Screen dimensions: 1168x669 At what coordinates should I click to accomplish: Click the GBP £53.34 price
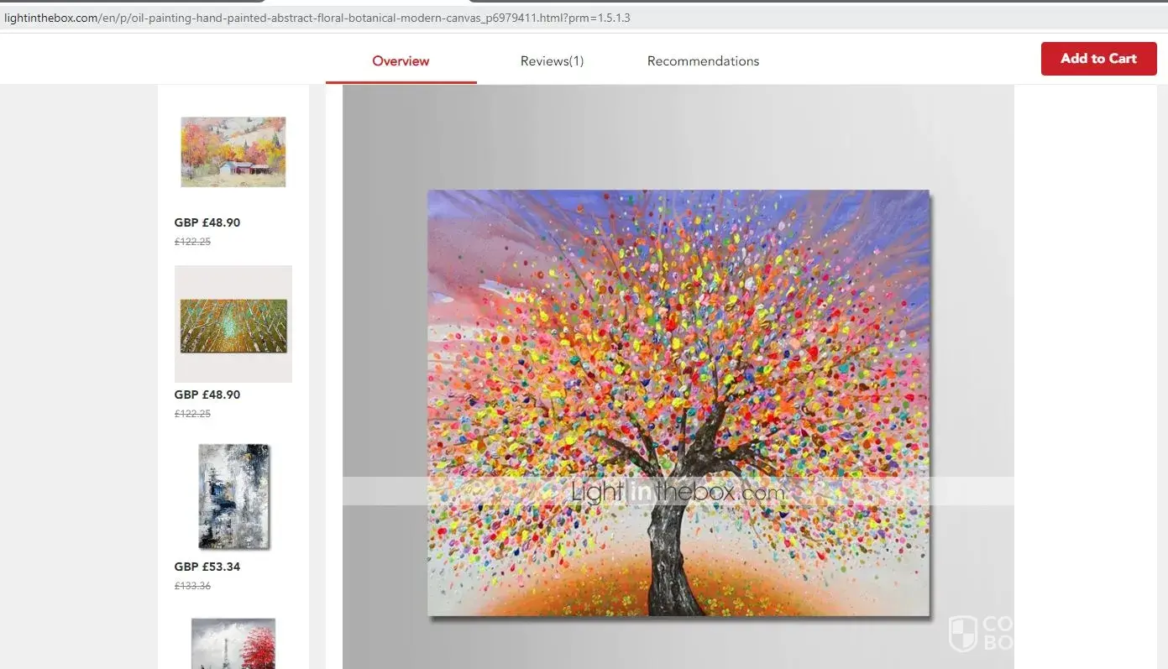pos(207,567)
